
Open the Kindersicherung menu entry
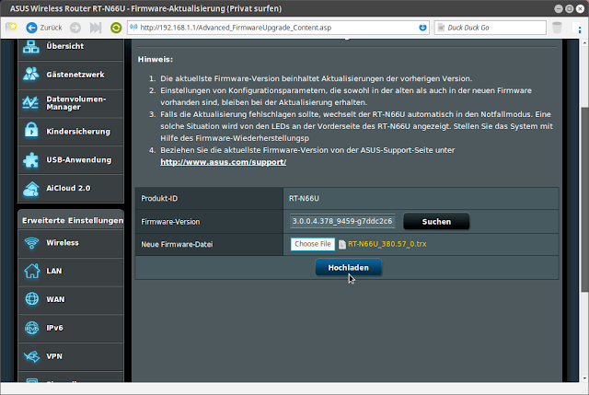tap(71, 132)
